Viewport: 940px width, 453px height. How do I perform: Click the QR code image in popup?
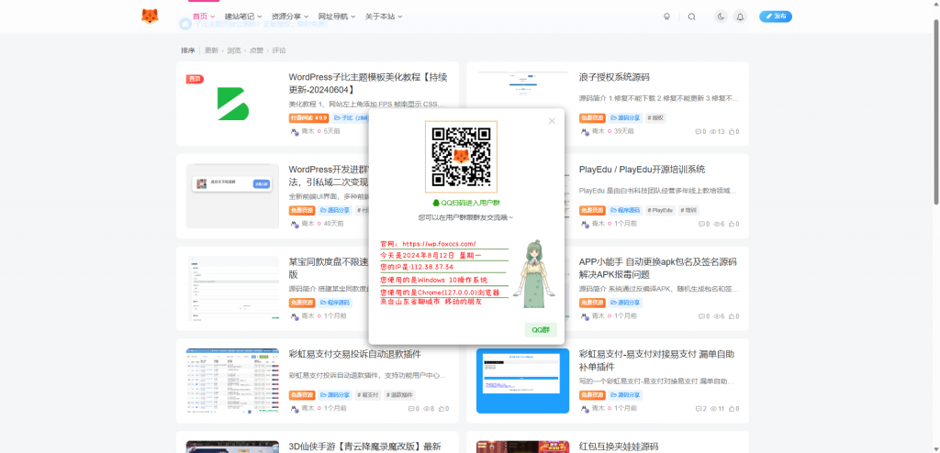(x=461, y=157)
